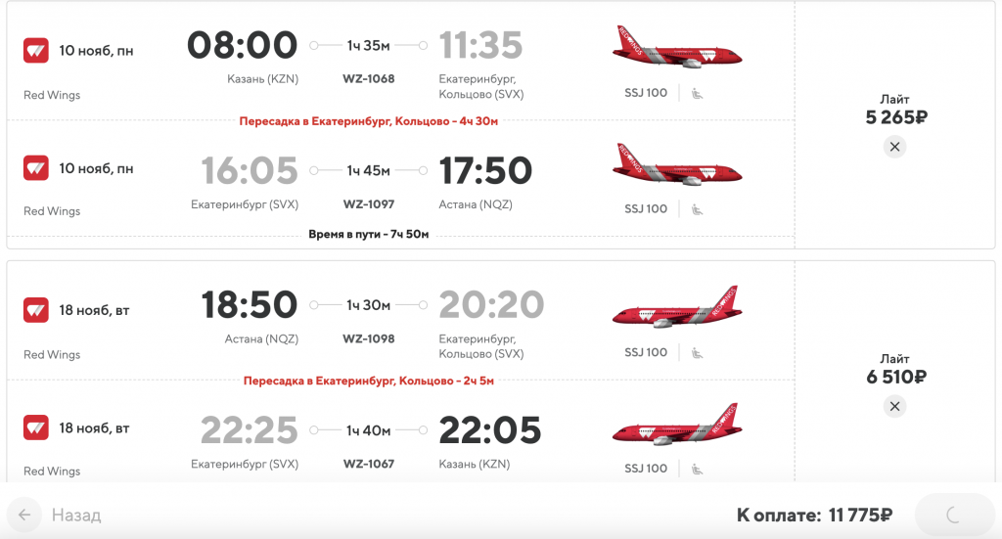Click Red Wings logo for flight WZ-1068
Screen dimensions: 1002x539
pos(36,51)
